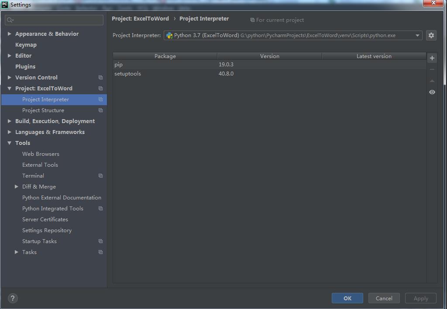Click project-level icon beside Tasks
The height and width of the screenshot is (309, 447).
point(101,252)
